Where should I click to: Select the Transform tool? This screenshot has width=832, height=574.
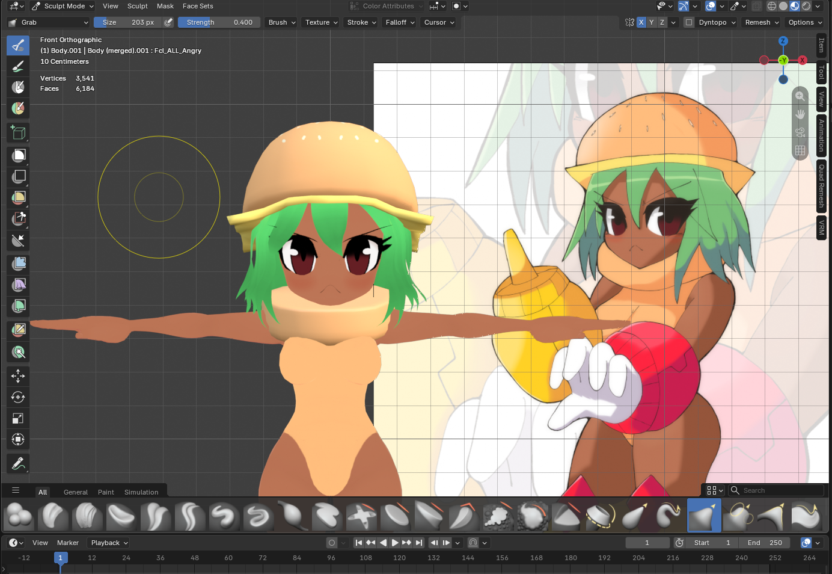18,439
